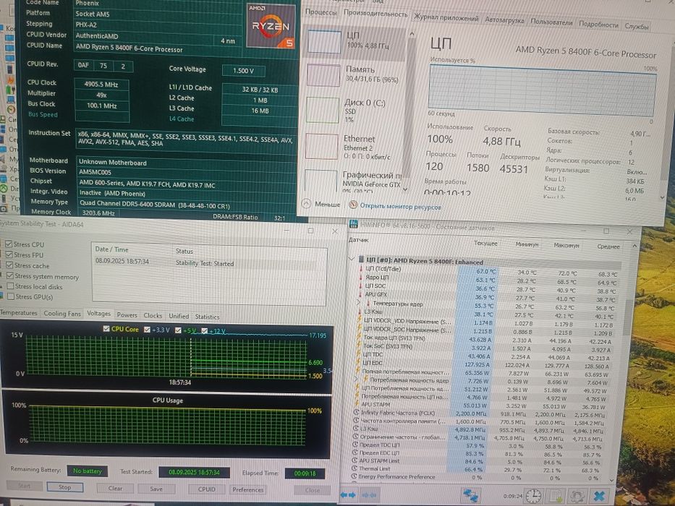Click the Save button in AIDA64
The height and width of the screenshot is (506, 675).
tap(156, 489)
